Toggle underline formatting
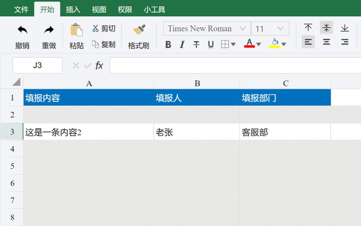This screenshot has width=361, height=226. pyautogui.click(x=211, y=44)
